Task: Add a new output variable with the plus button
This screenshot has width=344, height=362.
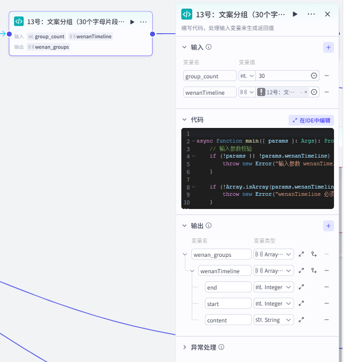Action: pos(329,226)
